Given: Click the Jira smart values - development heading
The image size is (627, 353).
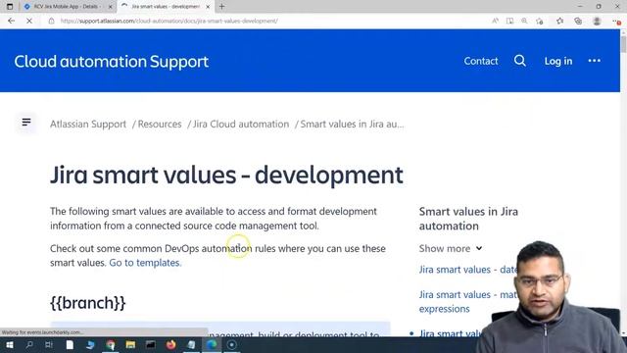Looking at the screenshot, I should [226, 175].
